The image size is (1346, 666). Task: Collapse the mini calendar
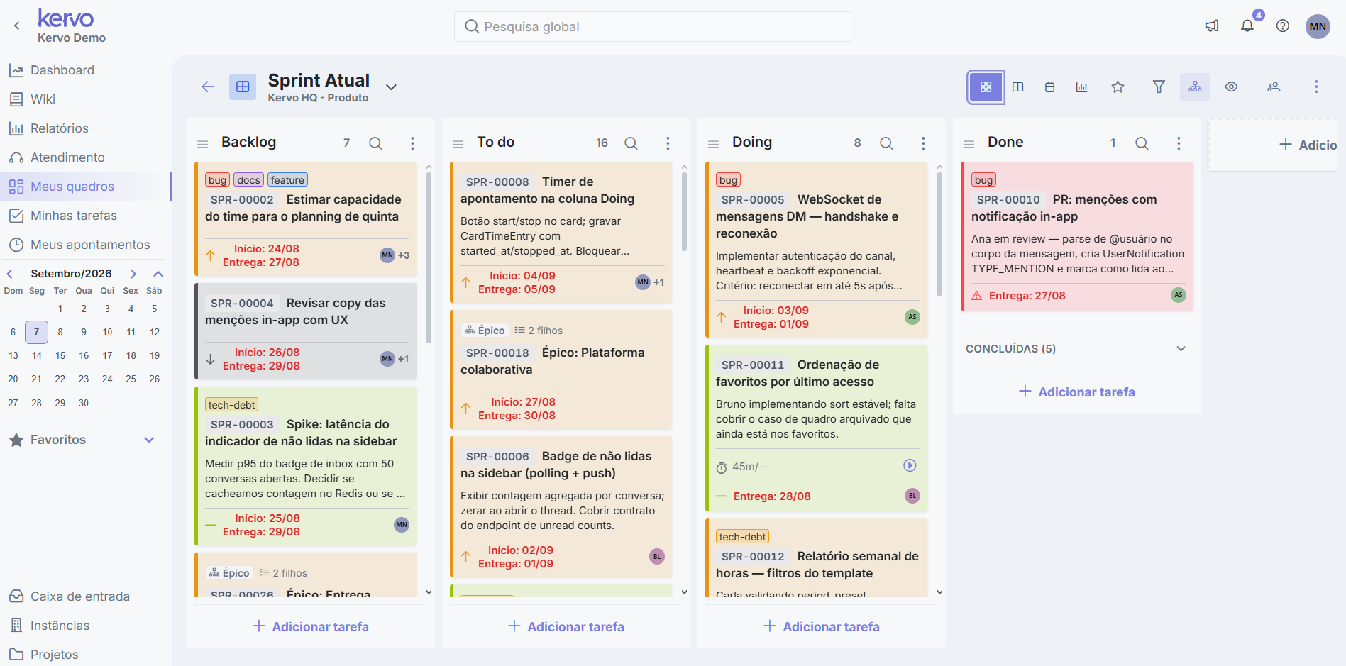pyautogui.click(x=158, y=274)
